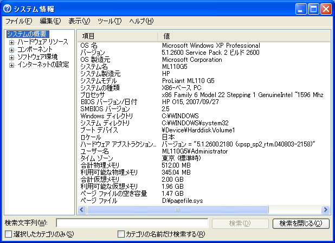Image resolution: width=335 pixels, height=243 pixels.
Task: Select the システム製造元 row label
Action: (x=100, y=74)
